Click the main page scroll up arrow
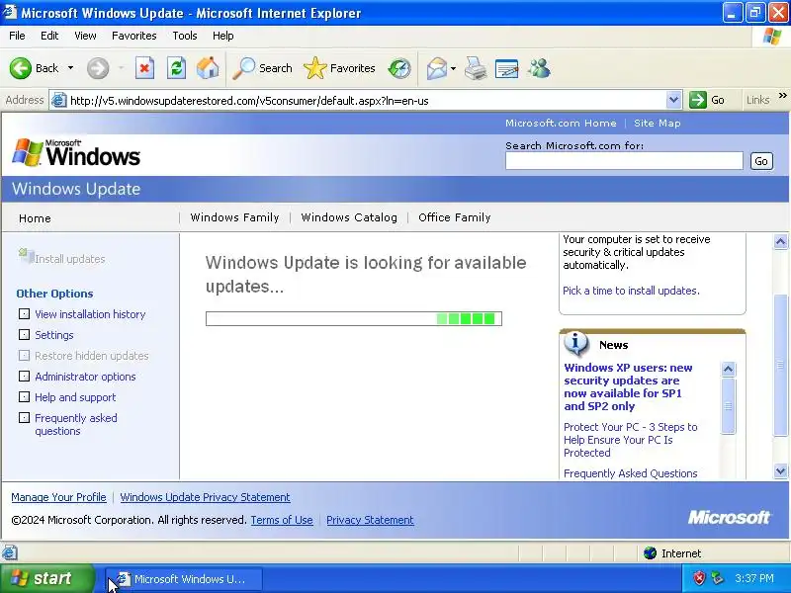The image size is (791, 593). (x=780, y=241)
